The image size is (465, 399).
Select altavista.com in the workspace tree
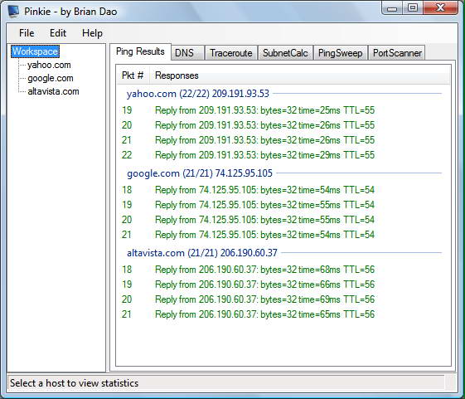pyautogui.click(x=53, y=91)
